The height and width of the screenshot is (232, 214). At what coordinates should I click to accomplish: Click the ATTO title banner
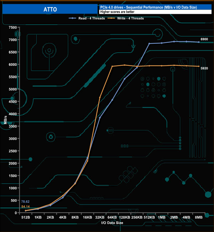(x=50, y=9)
